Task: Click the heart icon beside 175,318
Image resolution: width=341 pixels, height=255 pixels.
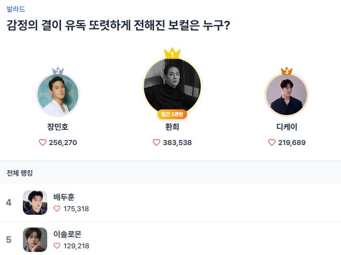Action: 57,209
